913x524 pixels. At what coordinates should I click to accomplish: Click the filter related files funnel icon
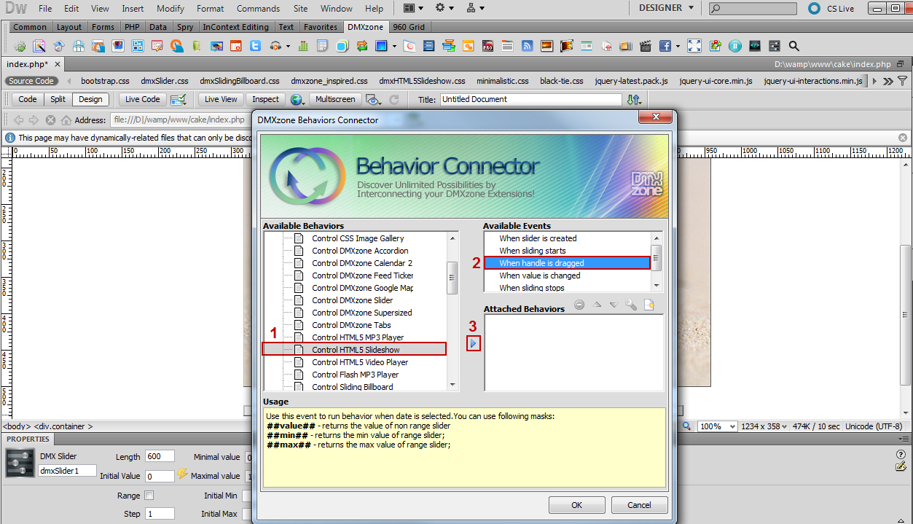pos(904,81)
